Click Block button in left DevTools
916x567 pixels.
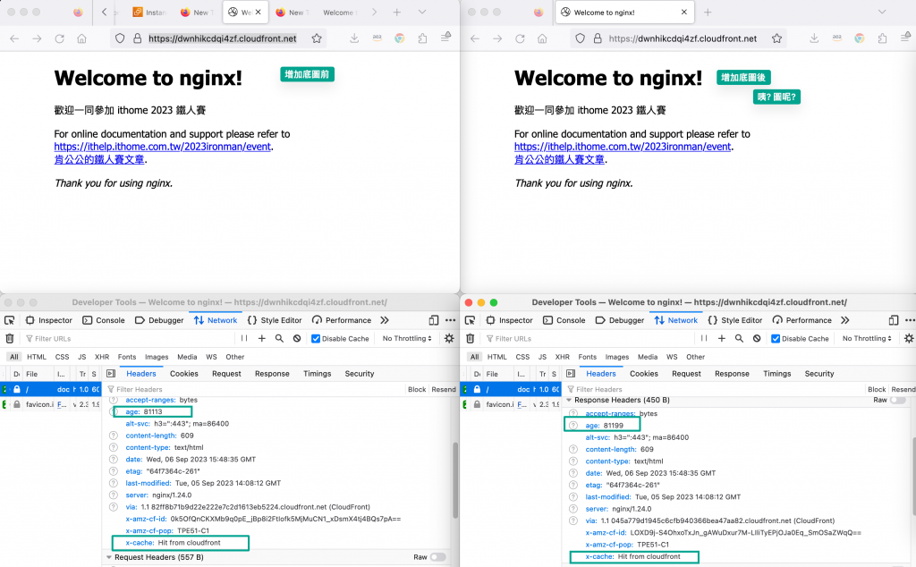tap(417, 390)
